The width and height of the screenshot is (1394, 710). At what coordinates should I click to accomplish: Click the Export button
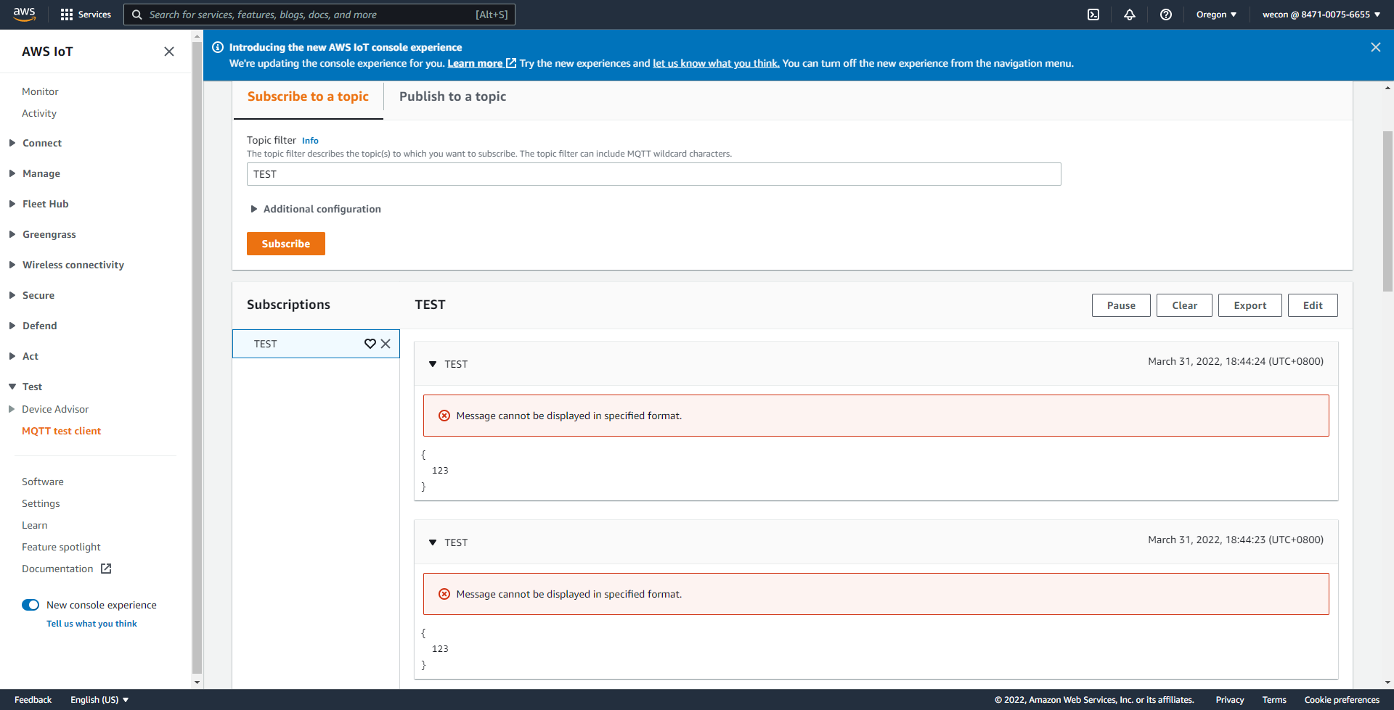click(1250, 305)
